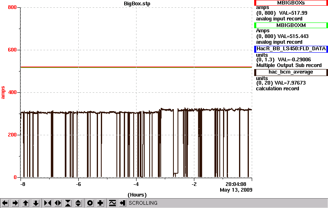Click the -6 tick label on x-axis
Screen dimensions: 328x208
[78, 184]
